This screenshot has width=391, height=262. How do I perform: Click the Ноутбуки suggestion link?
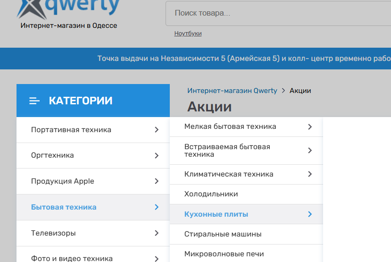click(188, 34)
